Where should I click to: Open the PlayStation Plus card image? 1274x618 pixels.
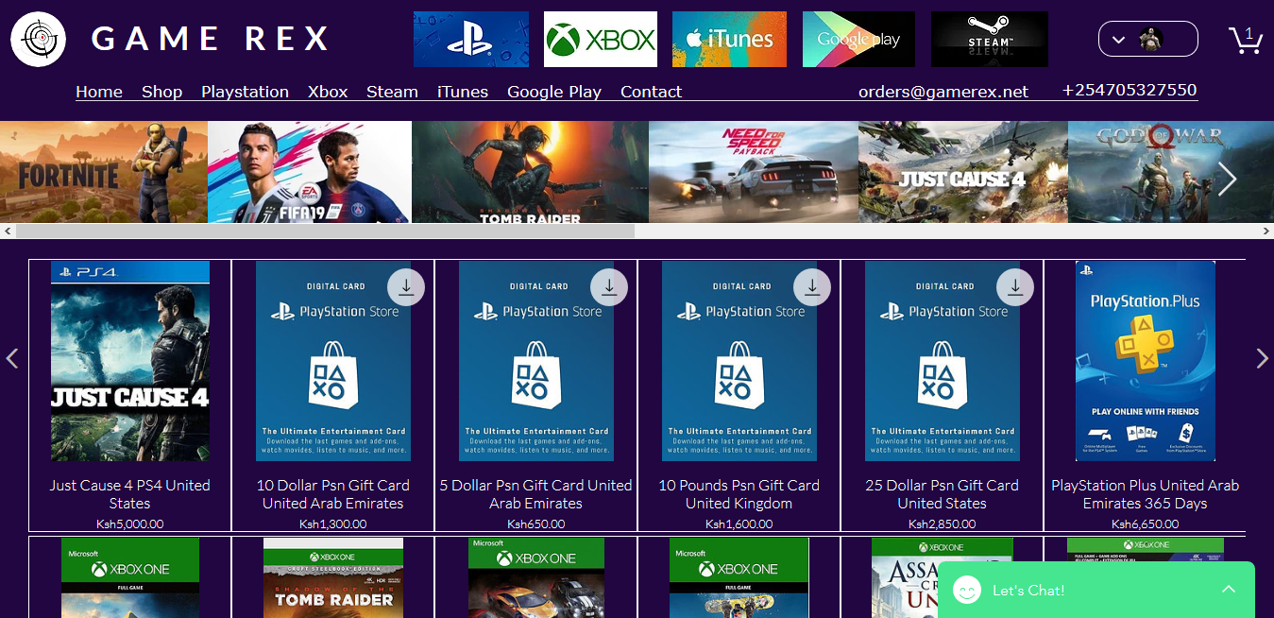[x=1146, y=361]
